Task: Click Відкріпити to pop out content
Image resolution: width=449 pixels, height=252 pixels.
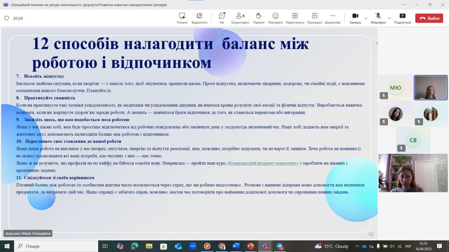Action: pyautogui.click(x=199, y=18)
